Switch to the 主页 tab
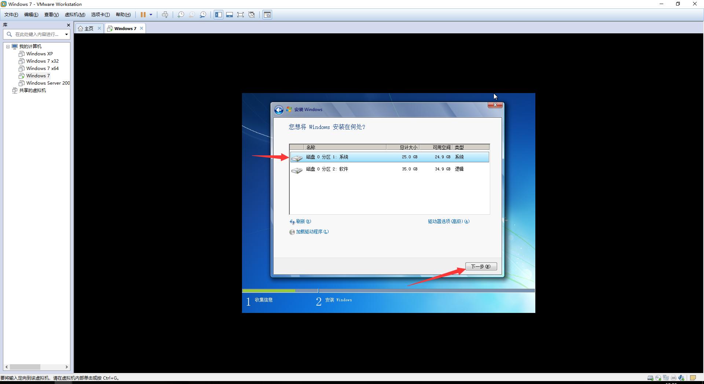The image size is (704, 384). click(x=88, y=28)
